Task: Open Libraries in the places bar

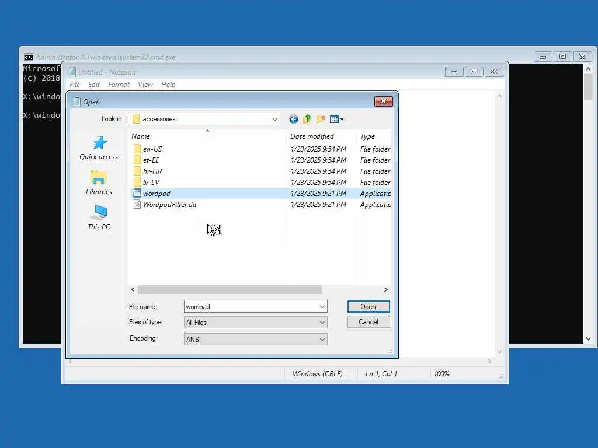Action: (99, 183)
